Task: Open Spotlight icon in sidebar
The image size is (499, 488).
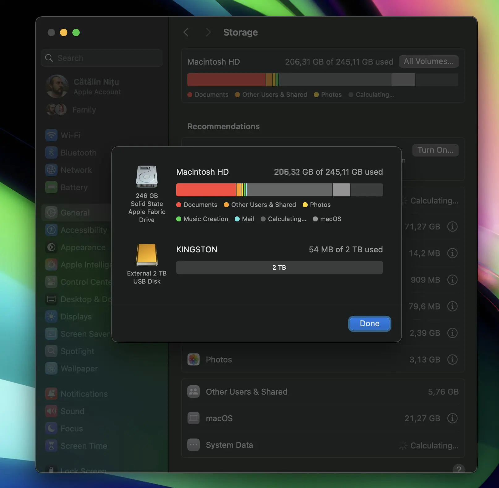Action: click(x=51, y=351)
